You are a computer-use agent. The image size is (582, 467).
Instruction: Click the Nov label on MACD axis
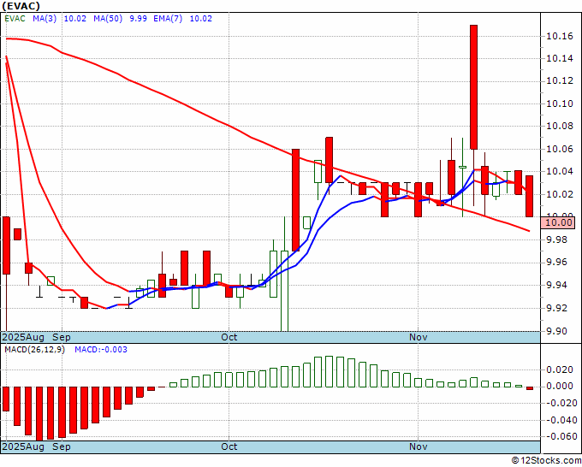tap(419, 446)
